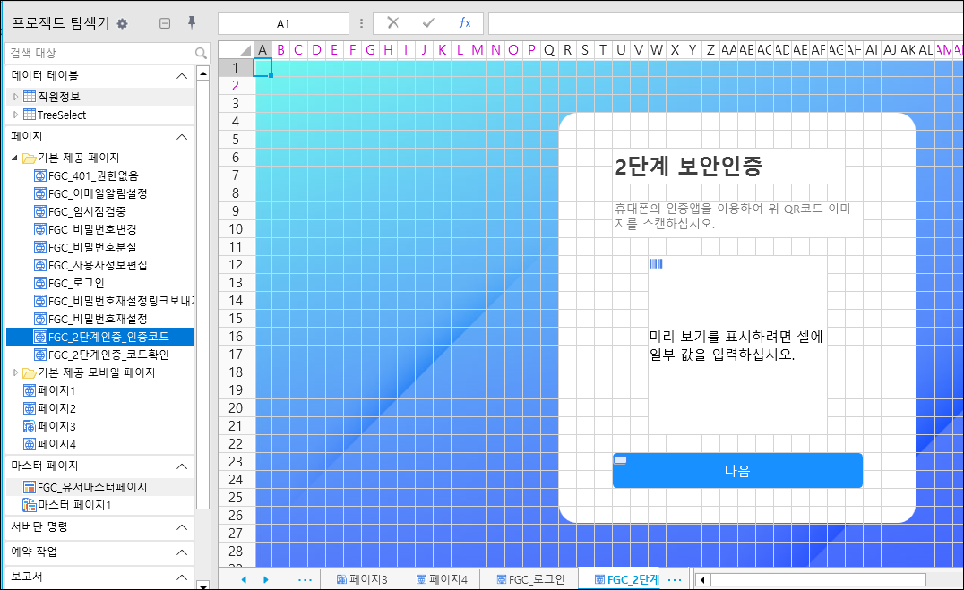Select row header 16
The height and width of the screenshot is (590, 964).
236,337
